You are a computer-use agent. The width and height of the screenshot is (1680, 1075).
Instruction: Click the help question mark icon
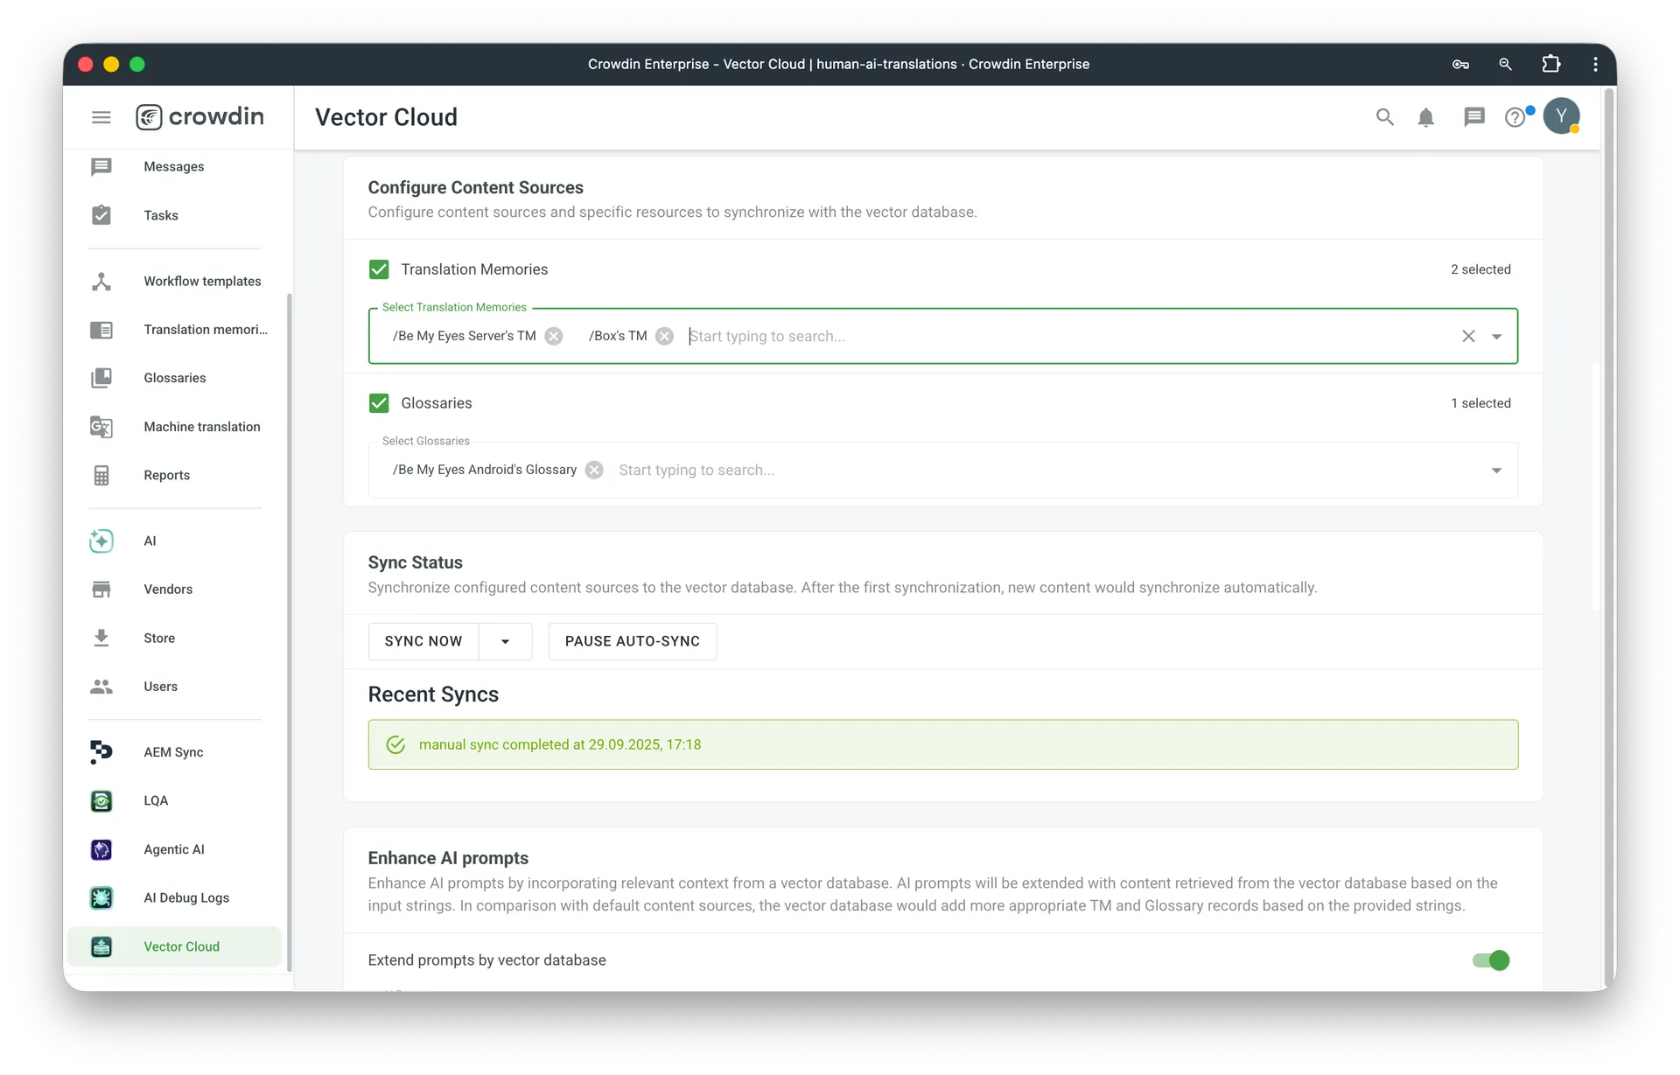[x=1515, y=117]
